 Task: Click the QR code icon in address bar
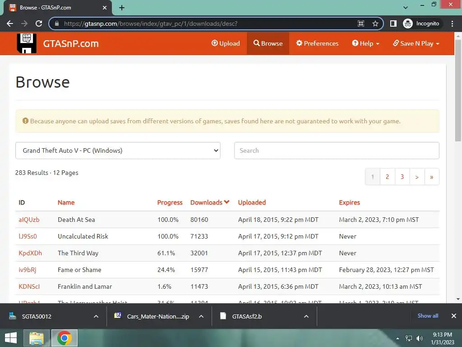(x=361, y=23)
